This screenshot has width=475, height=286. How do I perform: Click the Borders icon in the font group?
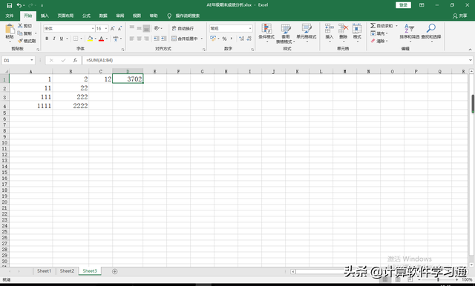point(76,39)
